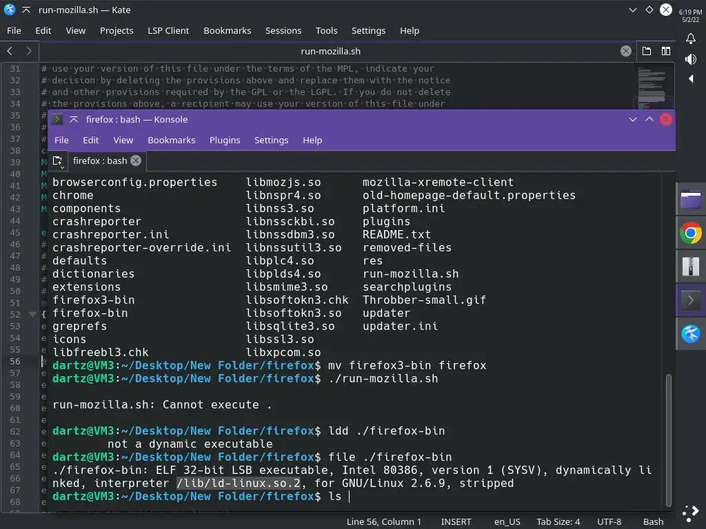
Task: Close the firefox : bash Konsole tab
Action: coord(136,160)
